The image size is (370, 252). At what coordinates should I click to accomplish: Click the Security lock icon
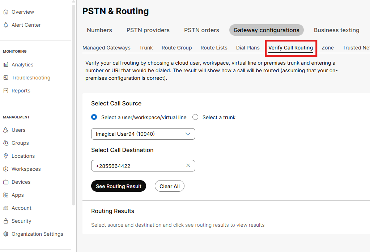tap(6, 221)
